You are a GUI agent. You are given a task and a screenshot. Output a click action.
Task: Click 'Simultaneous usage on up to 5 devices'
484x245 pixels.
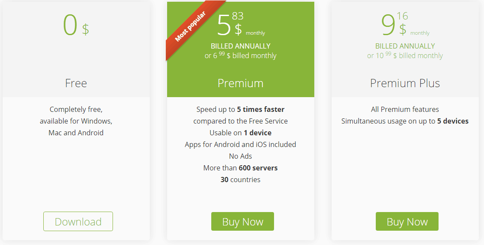pyautogui.click(x=405, y=121)
